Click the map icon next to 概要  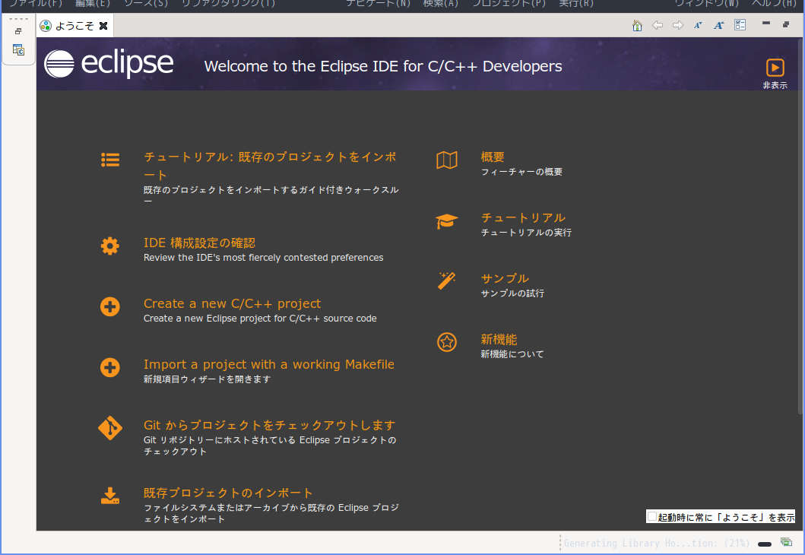tap(447, 160)
